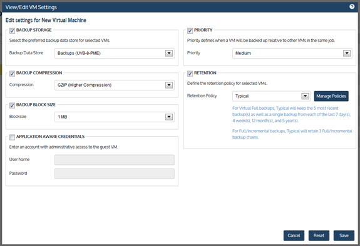Image resolution: width=360 pixels, height=246 pixels.
Task: Click the 'Backup Data Store' label
Action: [x=26, y=52]
